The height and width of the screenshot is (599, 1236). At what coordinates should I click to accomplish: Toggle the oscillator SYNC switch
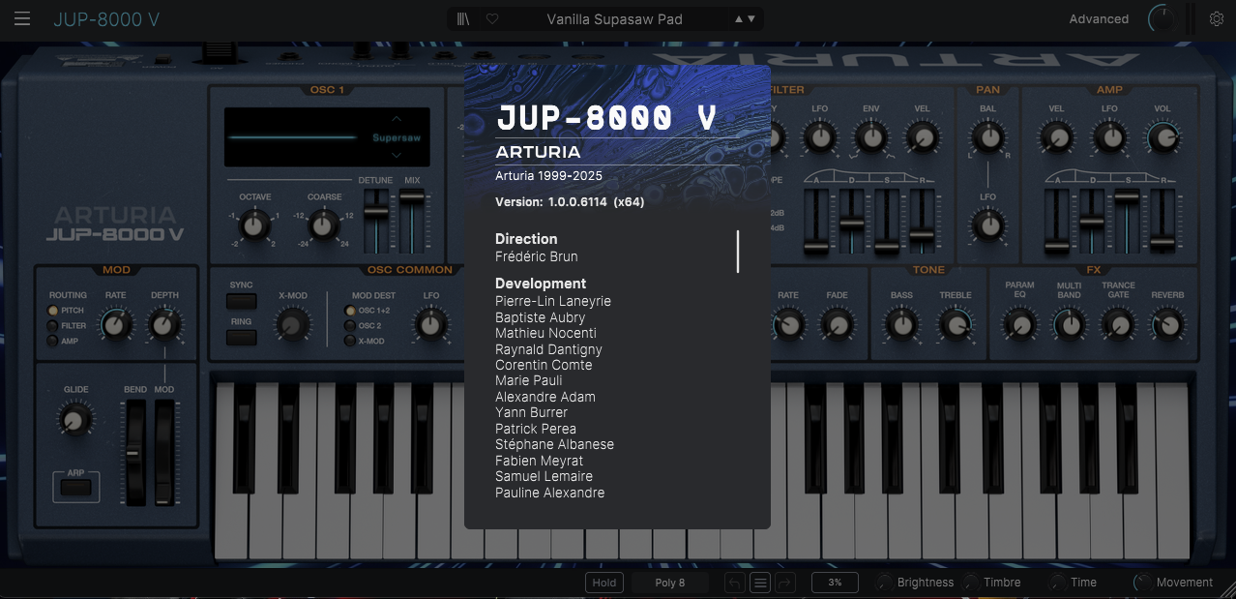[x=242, y=301]
